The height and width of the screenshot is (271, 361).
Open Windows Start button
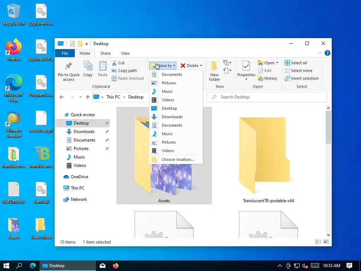tap(6, 266)
